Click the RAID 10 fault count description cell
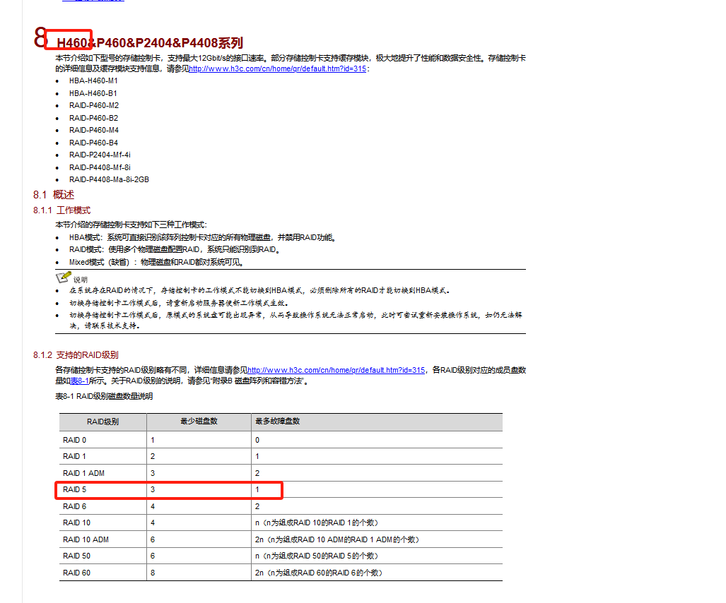 pos(377,523)
